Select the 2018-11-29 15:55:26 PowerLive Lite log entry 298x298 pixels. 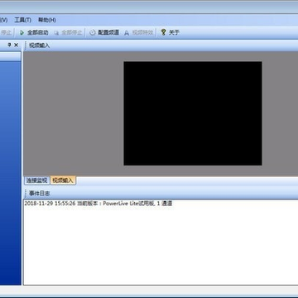pos(99,204)
